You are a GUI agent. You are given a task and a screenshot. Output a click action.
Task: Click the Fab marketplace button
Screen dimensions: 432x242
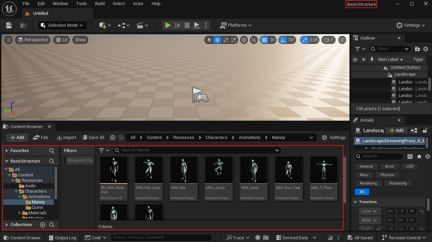point(41,138)
